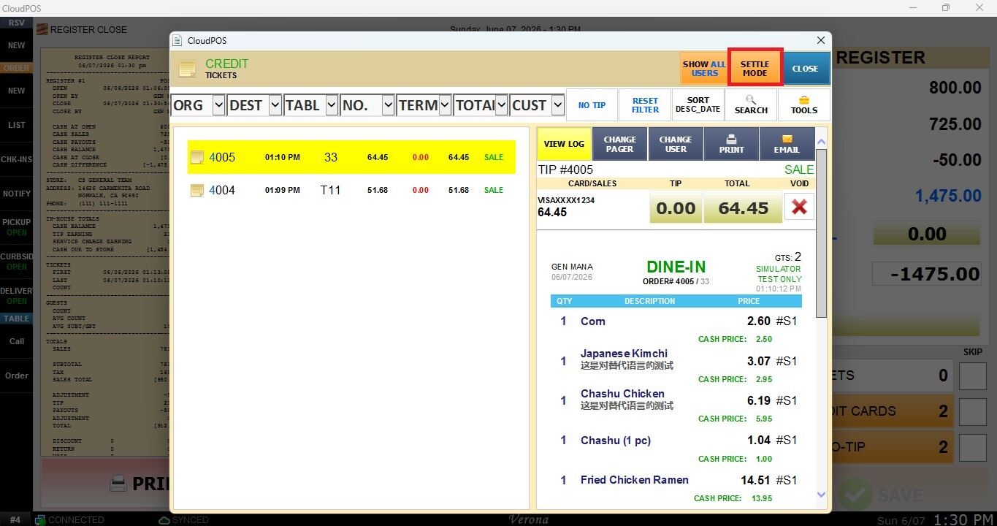997x526 pixels.
Task: Click the NO-TIP count button
Action: click(892, 447)
